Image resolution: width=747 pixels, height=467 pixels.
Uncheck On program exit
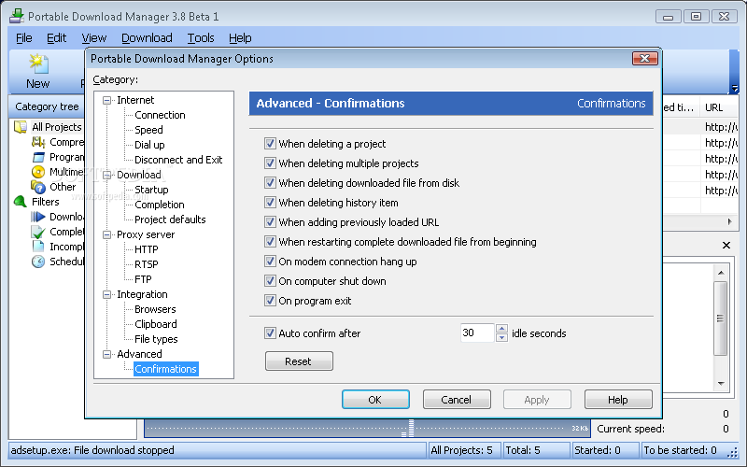click(x=270, y=301)
